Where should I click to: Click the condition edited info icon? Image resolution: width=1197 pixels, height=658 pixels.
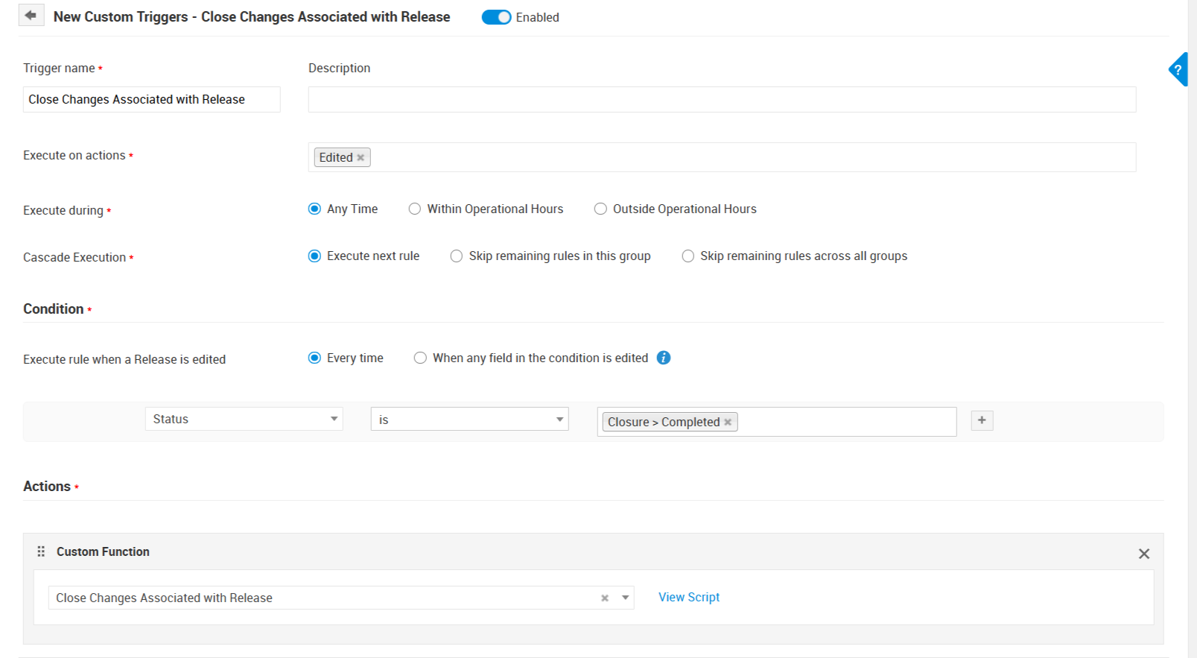point(664,358)
